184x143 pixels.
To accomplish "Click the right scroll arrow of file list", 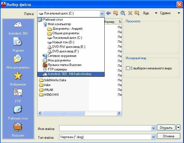I will (119, 113).
